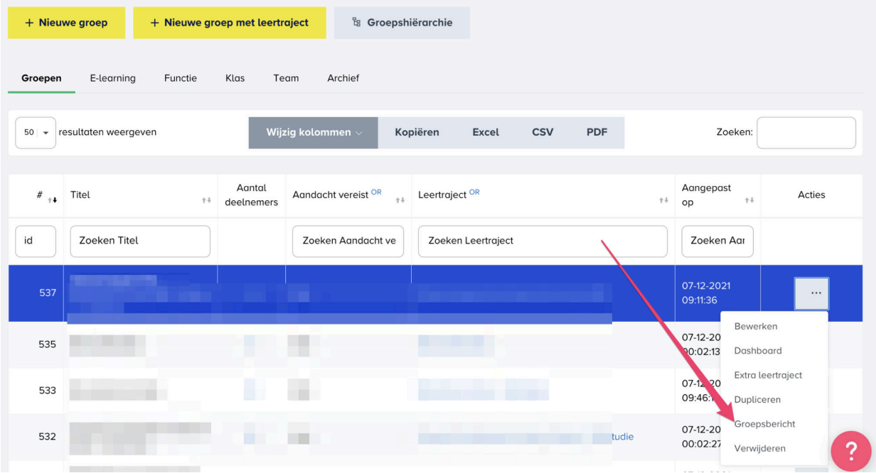This screenshot has height=473, width=876.
Task: Select Verwijderen from the actions menu
Action: [759, 448]
